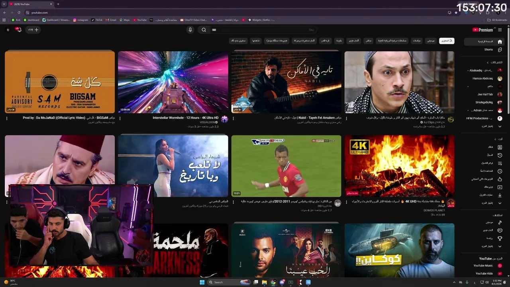Open YouTube Music in the sidebar
The width and height of the screenshot is (510, 287).
(x=484, y=265)
